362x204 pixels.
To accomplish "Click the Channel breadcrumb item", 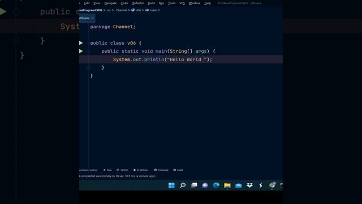I will (122, 10).
